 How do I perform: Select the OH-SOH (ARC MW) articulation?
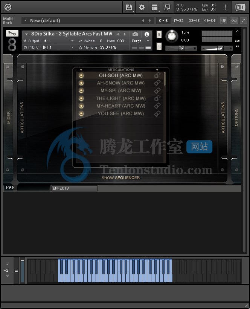click(x=120, y=75)
